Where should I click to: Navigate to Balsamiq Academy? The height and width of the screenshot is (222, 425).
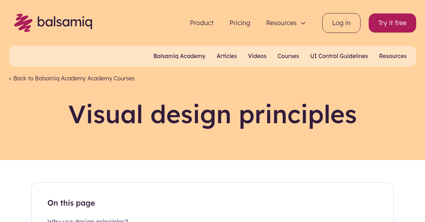pos(179,56)
